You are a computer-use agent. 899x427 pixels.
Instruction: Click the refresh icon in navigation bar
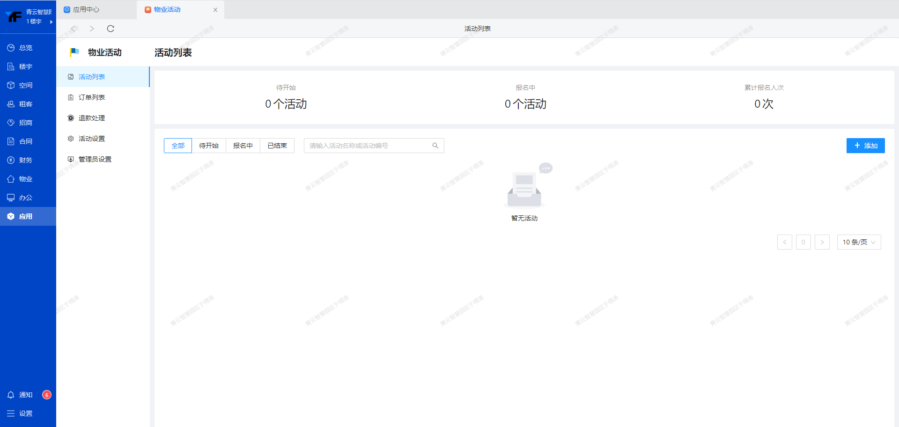coord(111,29)
